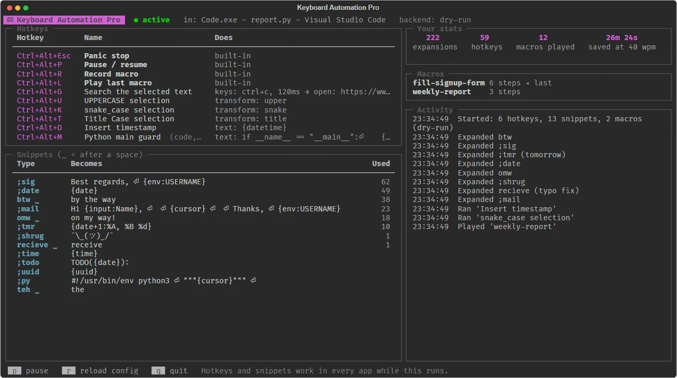The image size is (677, 378).
Task: Select the teh snippet
Action: (x=204, y=289)
